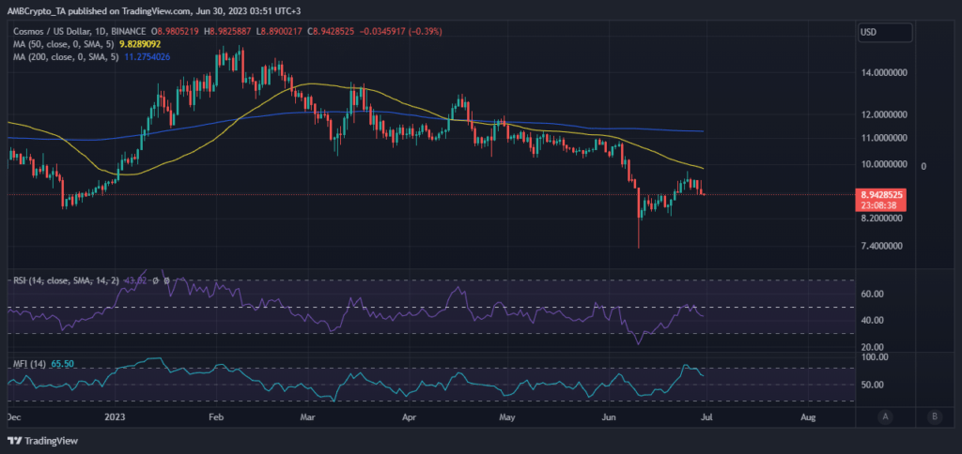Click the TradingView logo icon
Viewport: 962px width, 454px height.
coord(18,441)
